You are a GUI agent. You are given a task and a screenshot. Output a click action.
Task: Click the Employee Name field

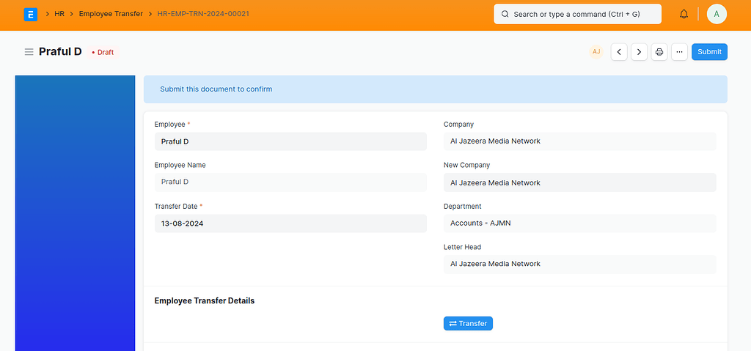coord(290,182)
